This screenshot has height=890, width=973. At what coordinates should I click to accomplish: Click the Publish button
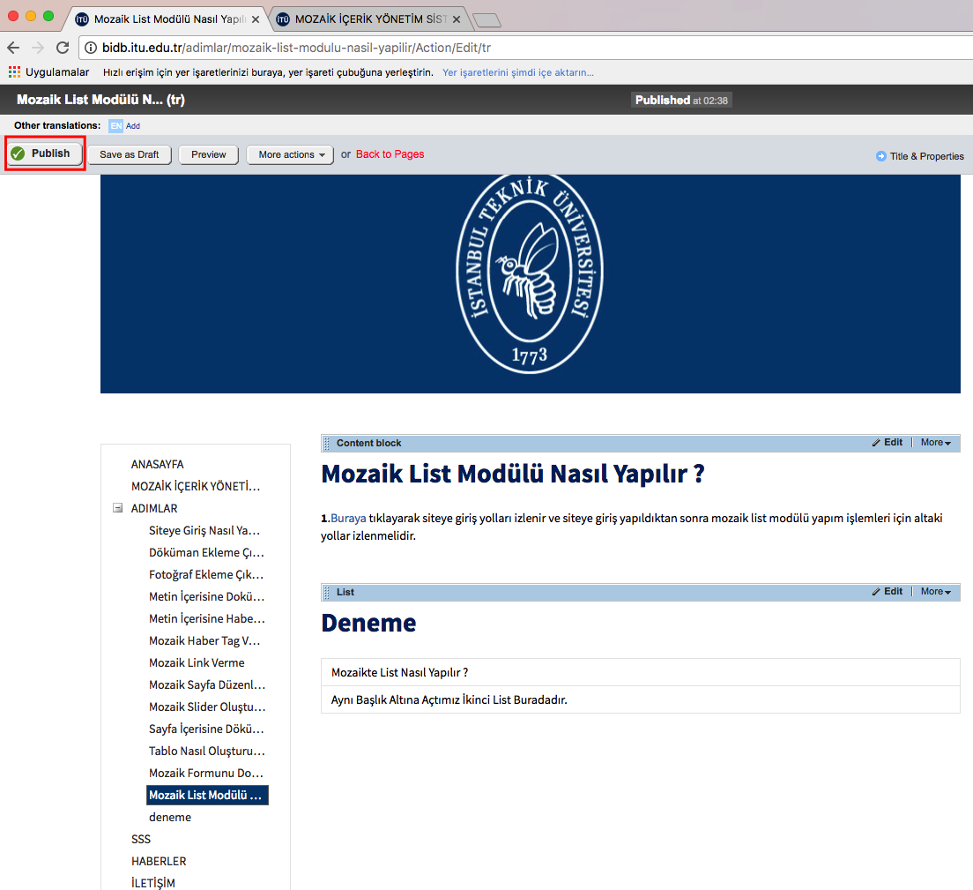coord(45,153)
